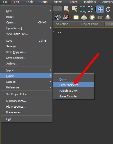
Task: Open the Views menu
Action: [x=58, y=2]
